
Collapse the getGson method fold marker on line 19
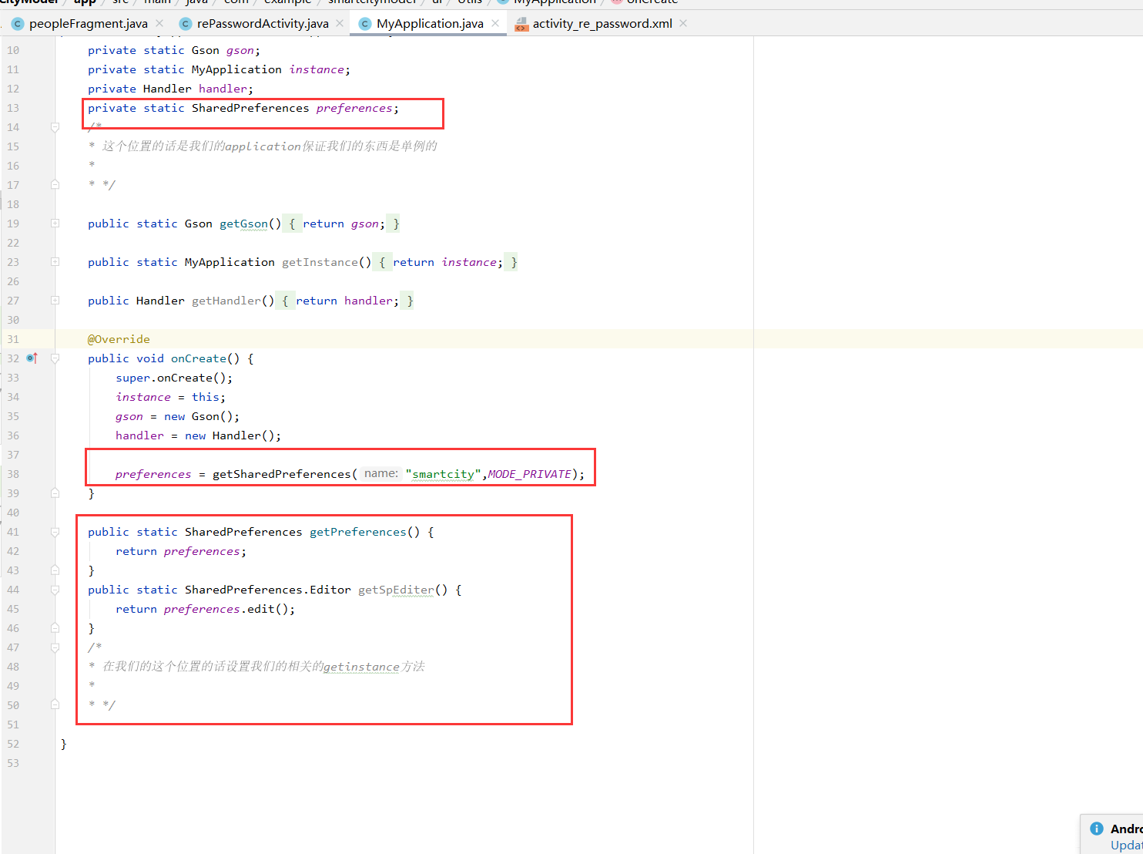pos(55,223)
